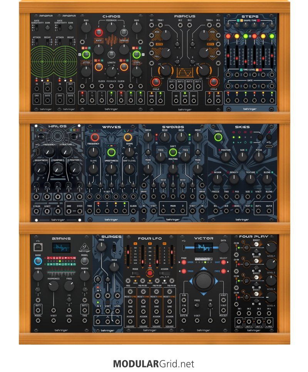Image resolution: width=308 pixels, height=372 pixels.
Task: Click the Length knob on Chaos
Action: coord(111,71)
